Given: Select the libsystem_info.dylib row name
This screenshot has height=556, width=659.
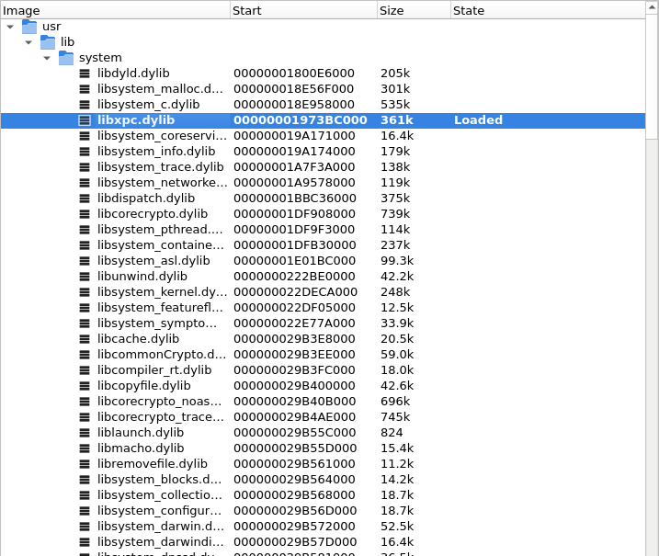Looking at the screenshot, I should click(x=156, y=152).
